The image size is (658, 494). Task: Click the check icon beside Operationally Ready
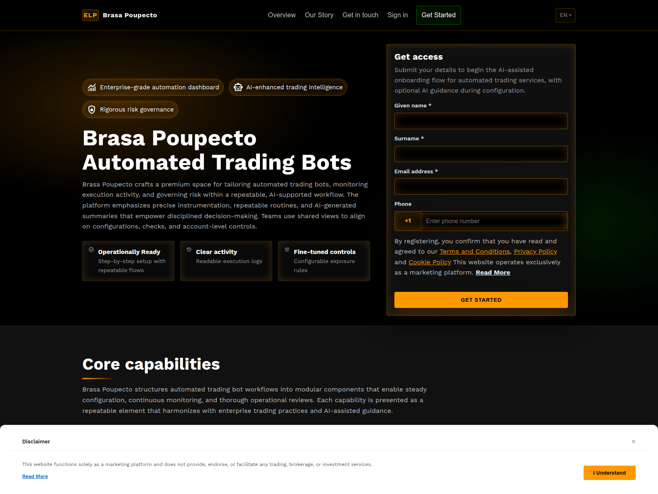[x=91, y=249]
